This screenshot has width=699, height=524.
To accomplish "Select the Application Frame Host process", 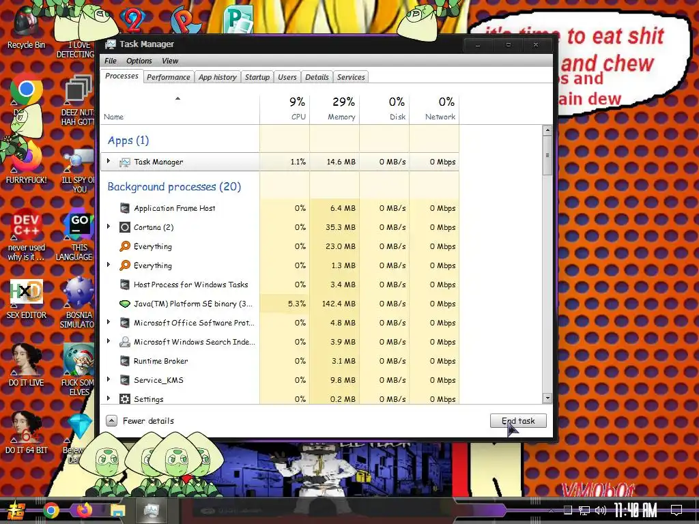I will click(280, 208).
